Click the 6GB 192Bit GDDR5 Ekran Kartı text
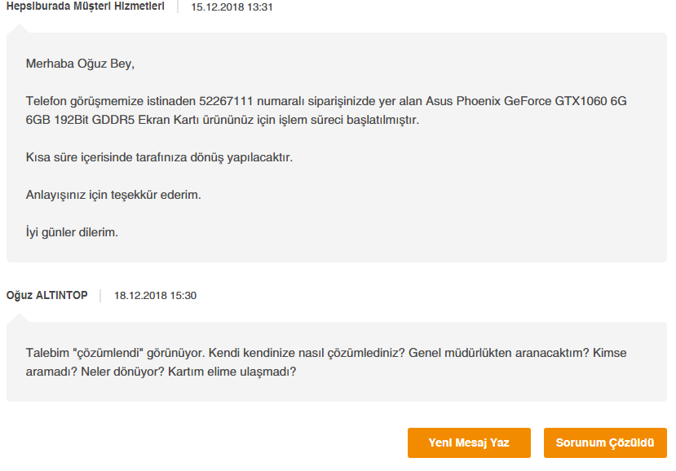The height and width of the screenshot is (471, 676). (112, 120)
